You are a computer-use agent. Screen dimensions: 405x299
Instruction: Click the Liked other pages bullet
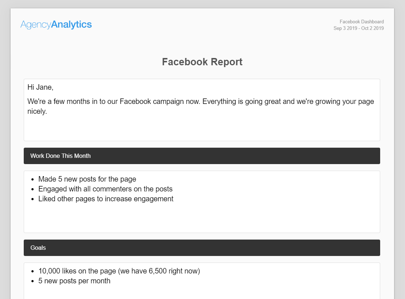tap(106, 199)
